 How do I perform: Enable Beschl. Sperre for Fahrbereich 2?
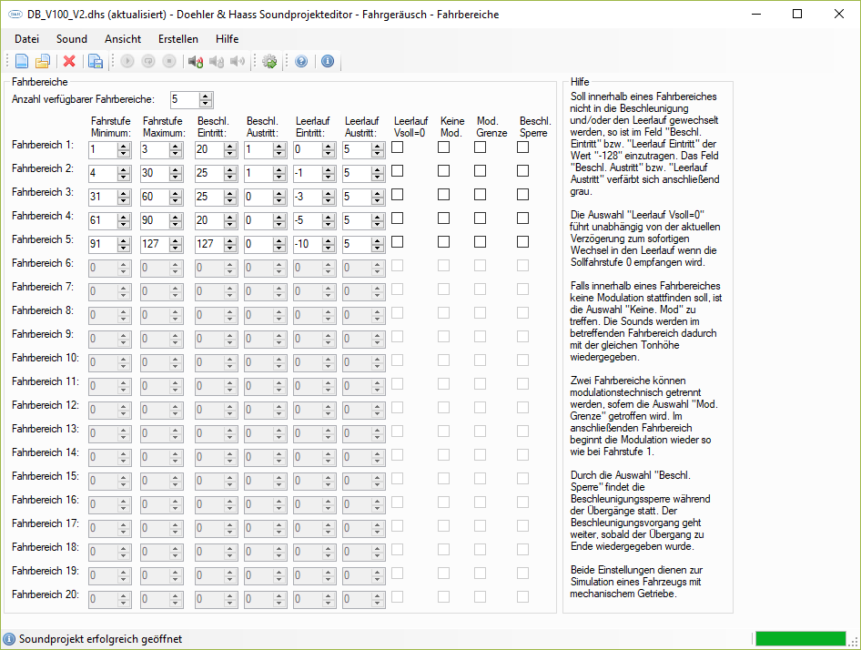point(523,171)
